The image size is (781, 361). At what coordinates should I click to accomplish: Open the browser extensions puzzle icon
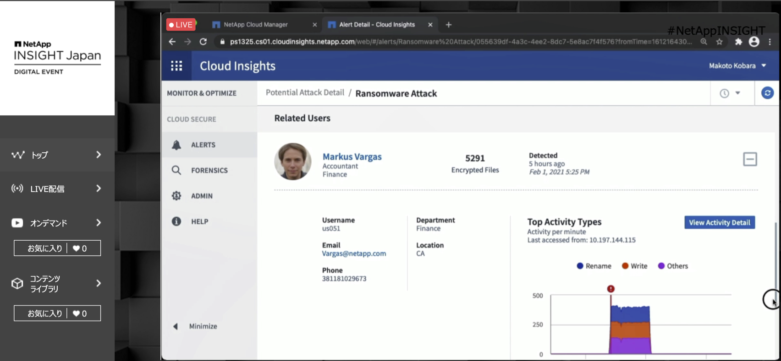tap(738, 42)
